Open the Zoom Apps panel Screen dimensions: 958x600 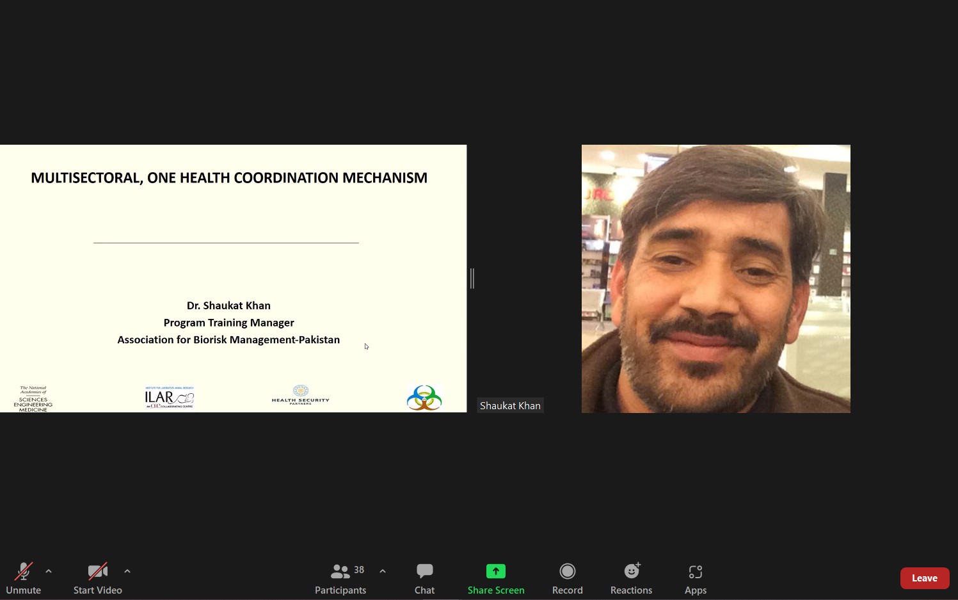point(696,578)
